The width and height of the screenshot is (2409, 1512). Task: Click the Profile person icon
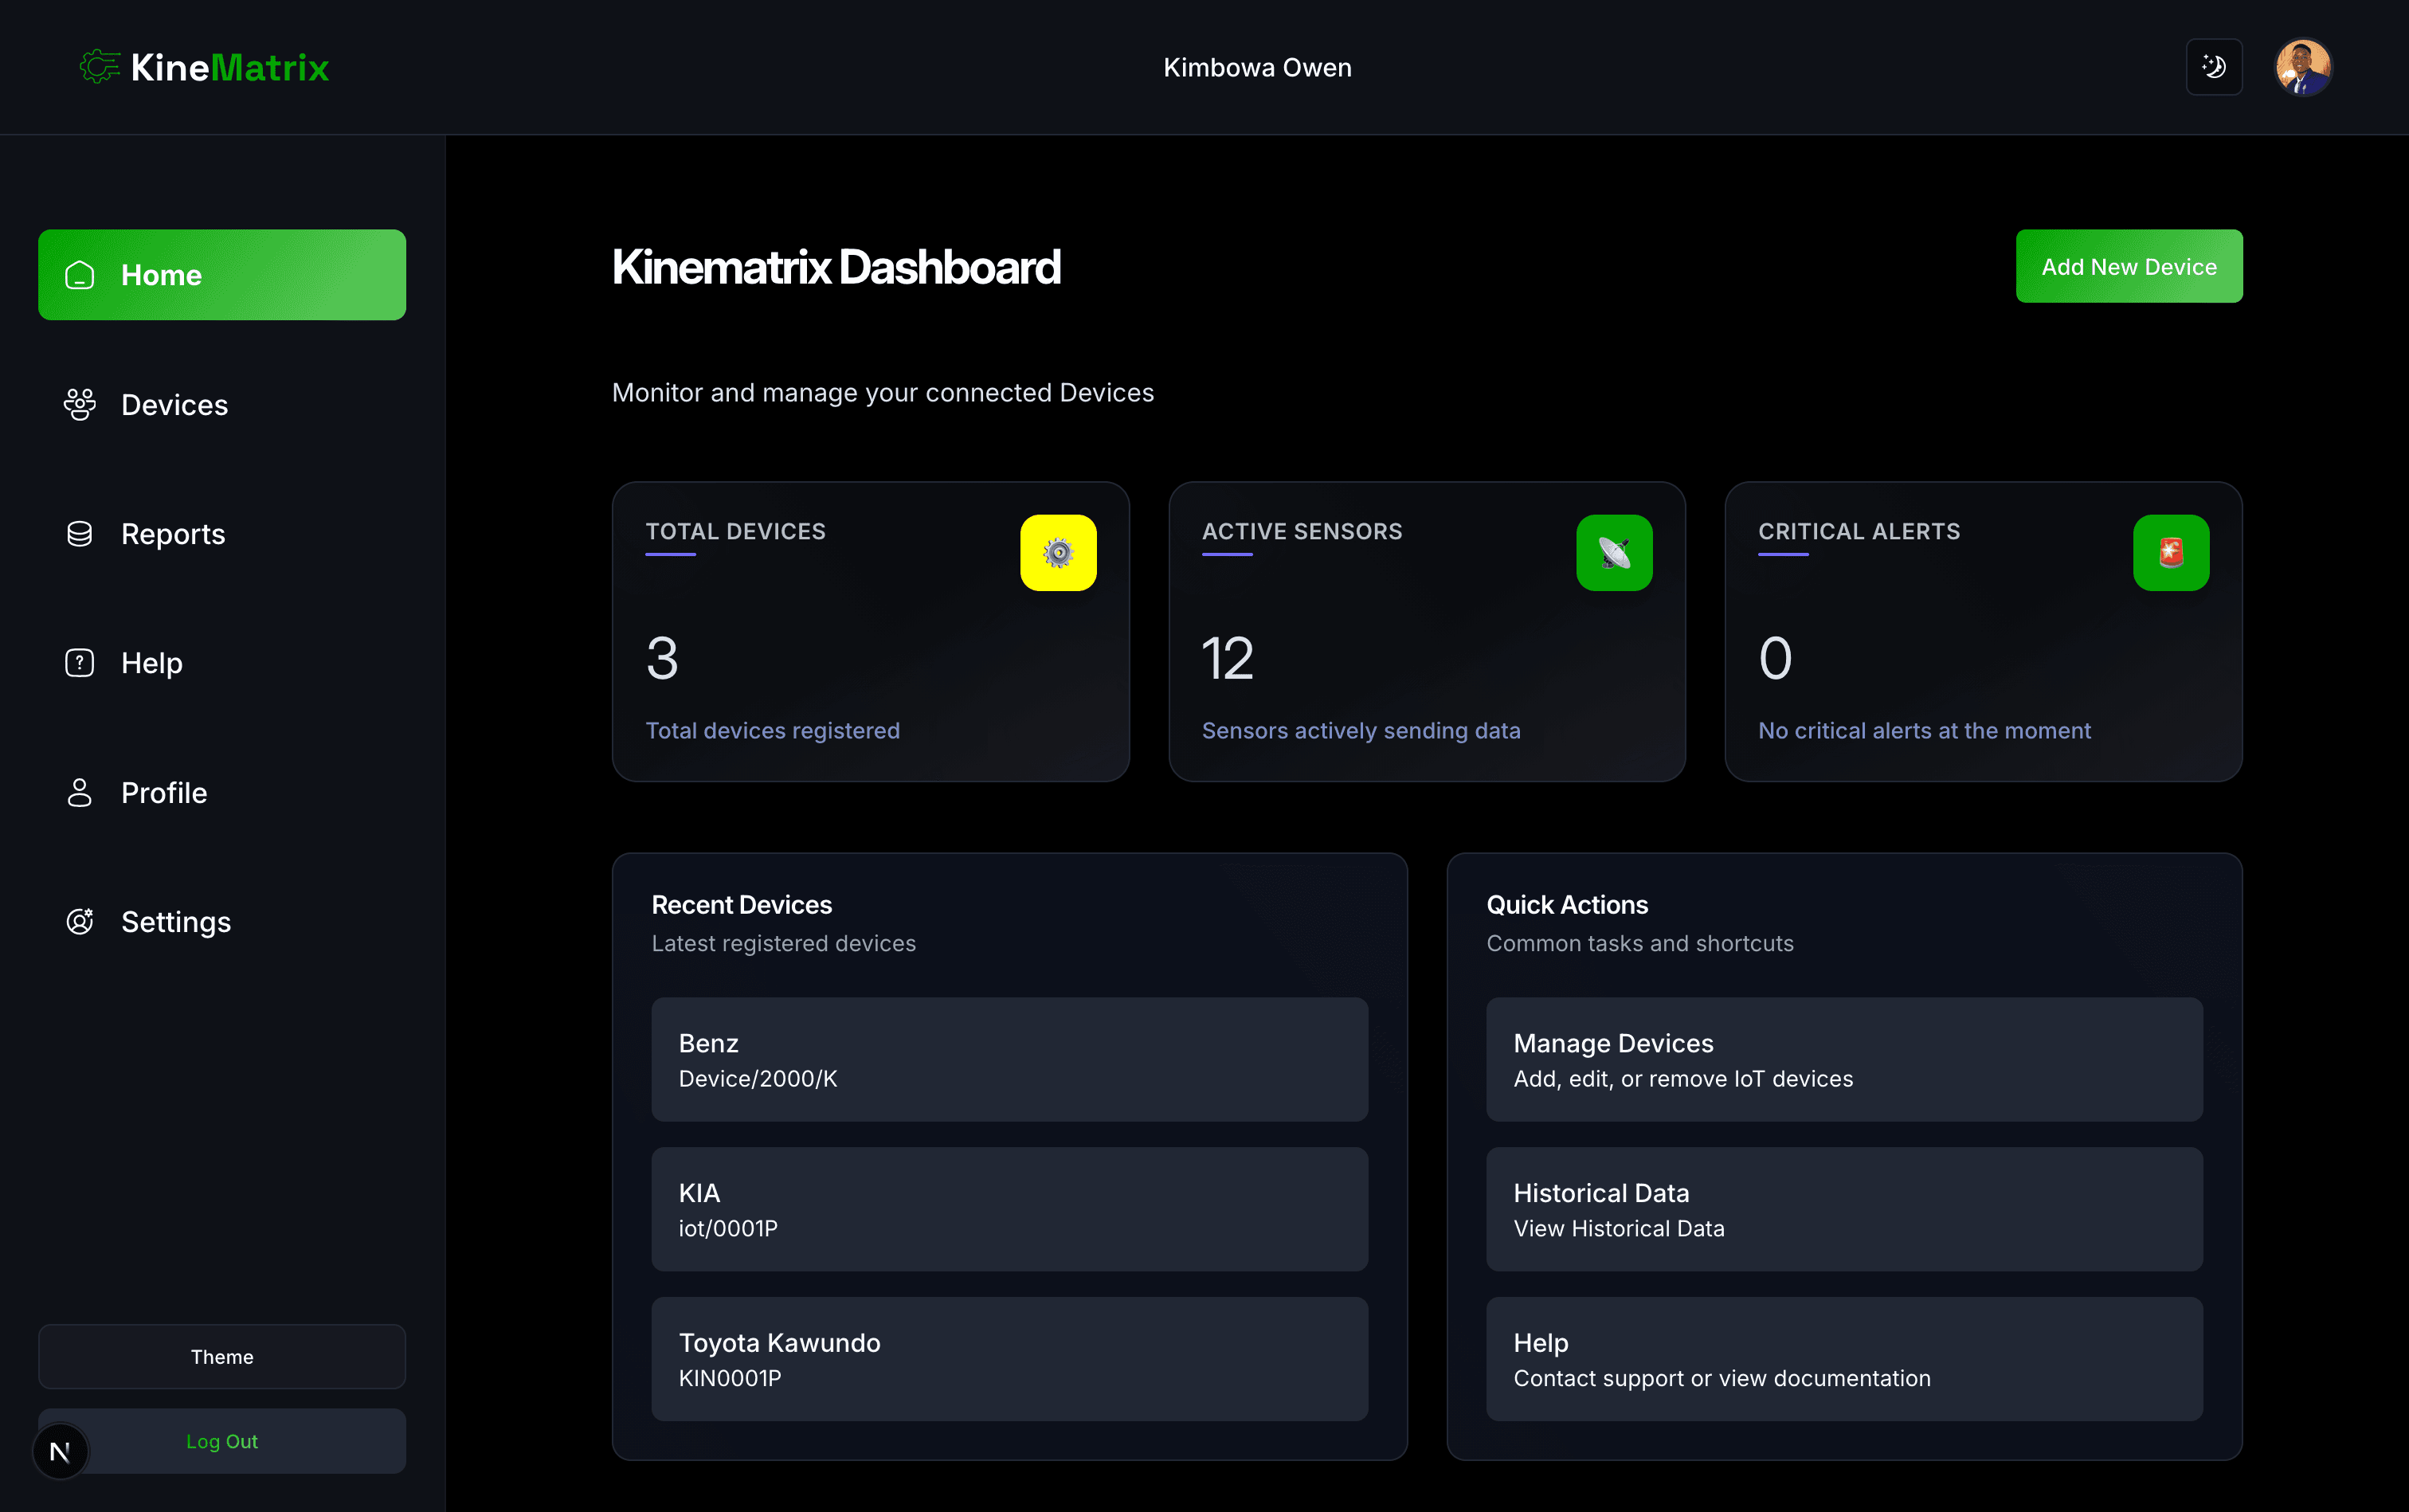coord(78,792)
